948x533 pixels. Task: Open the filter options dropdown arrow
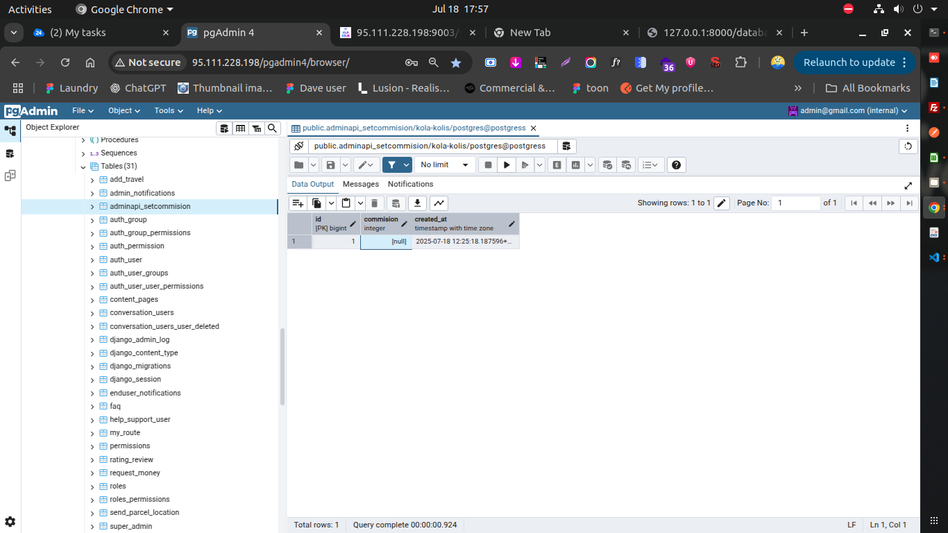406,165
